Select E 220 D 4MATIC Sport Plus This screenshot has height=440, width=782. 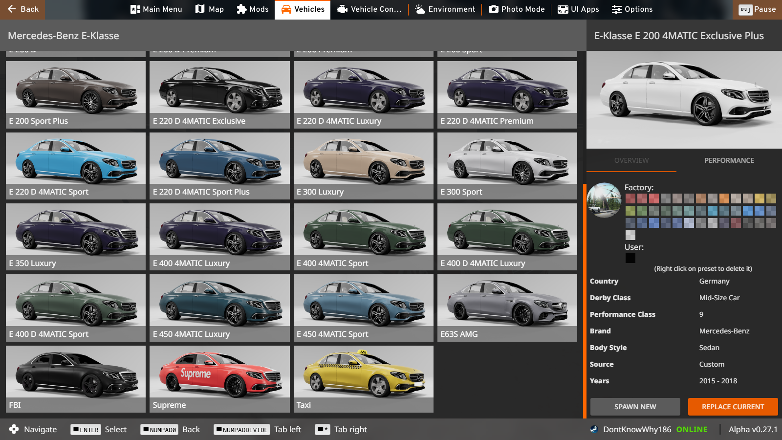(219, 166)
